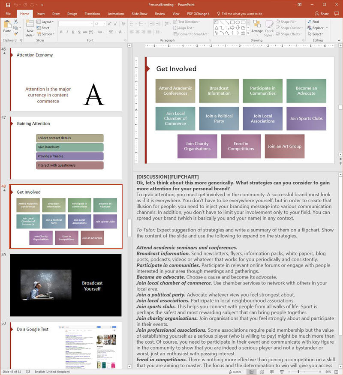Screen dimensions: 343x375
Task: Toggle Bold formatting
Action: [x=61, y=32]
